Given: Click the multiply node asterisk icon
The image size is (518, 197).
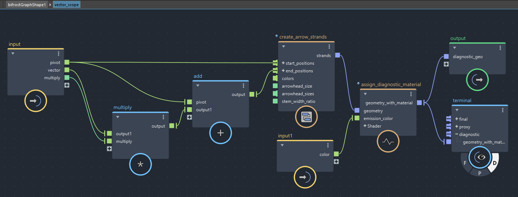Looking at the screenshot, I should [x=140, y=165].
